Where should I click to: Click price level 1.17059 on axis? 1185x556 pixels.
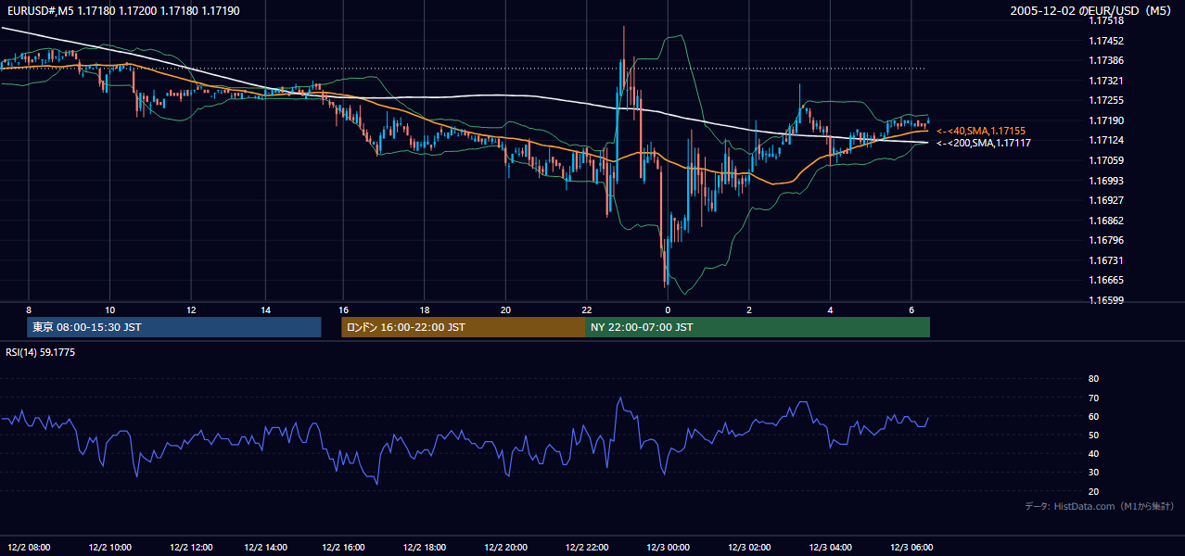click(x=1105, y=160)
